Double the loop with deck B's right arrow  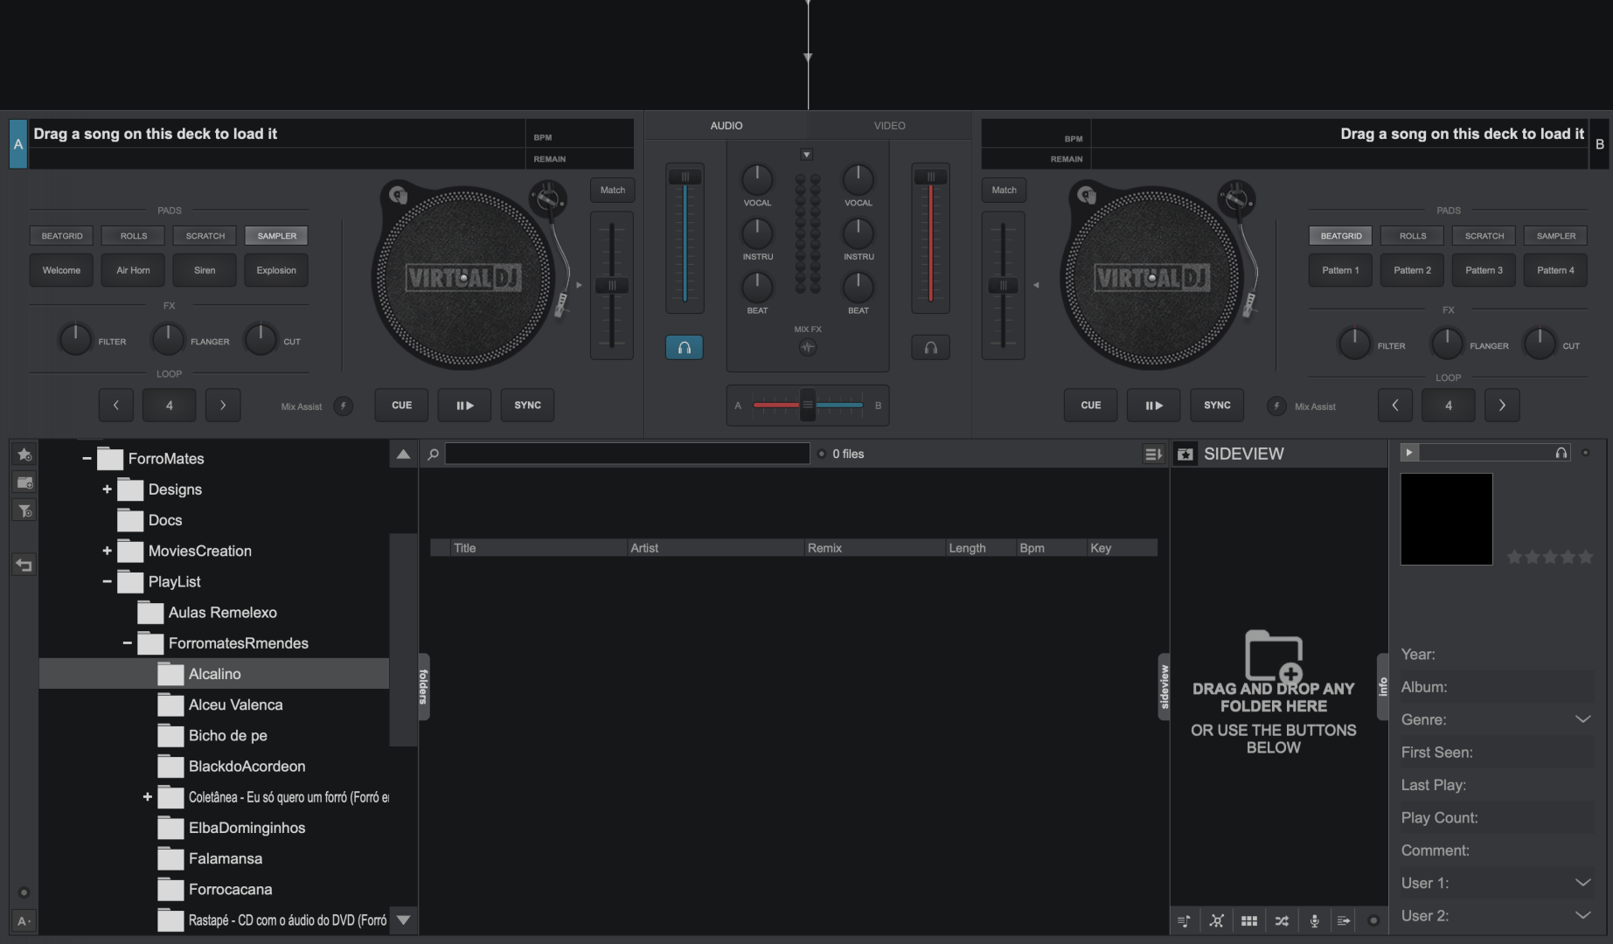coord(1502,406)
